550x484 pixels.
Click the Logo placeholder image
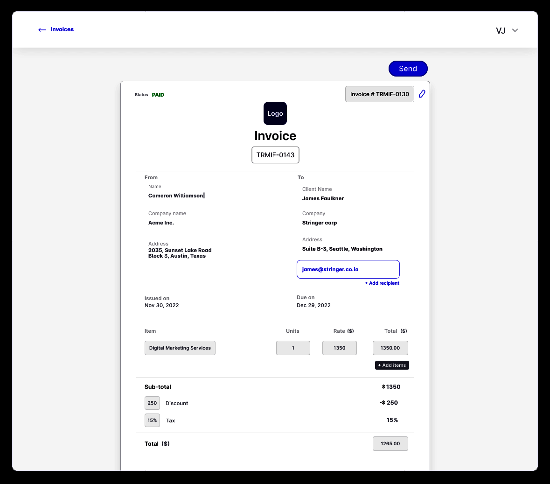click(x=275, y=113)
